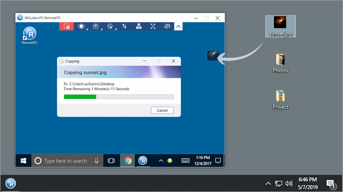The width and height of the screenshot is (343, 192).
Task: Open Chrome on the remote taskbar
Action: pyautogui.click(x=128, y=161)
